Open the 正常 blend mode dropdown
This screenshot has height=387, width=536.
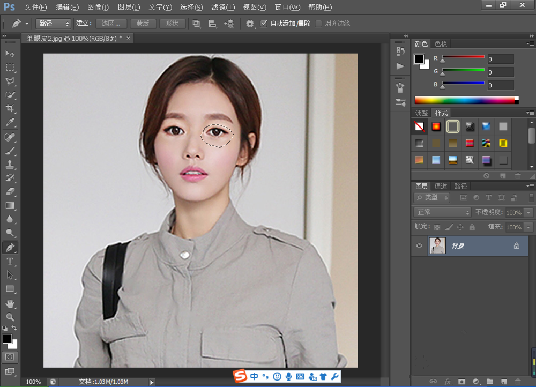[x=442, y=212]
